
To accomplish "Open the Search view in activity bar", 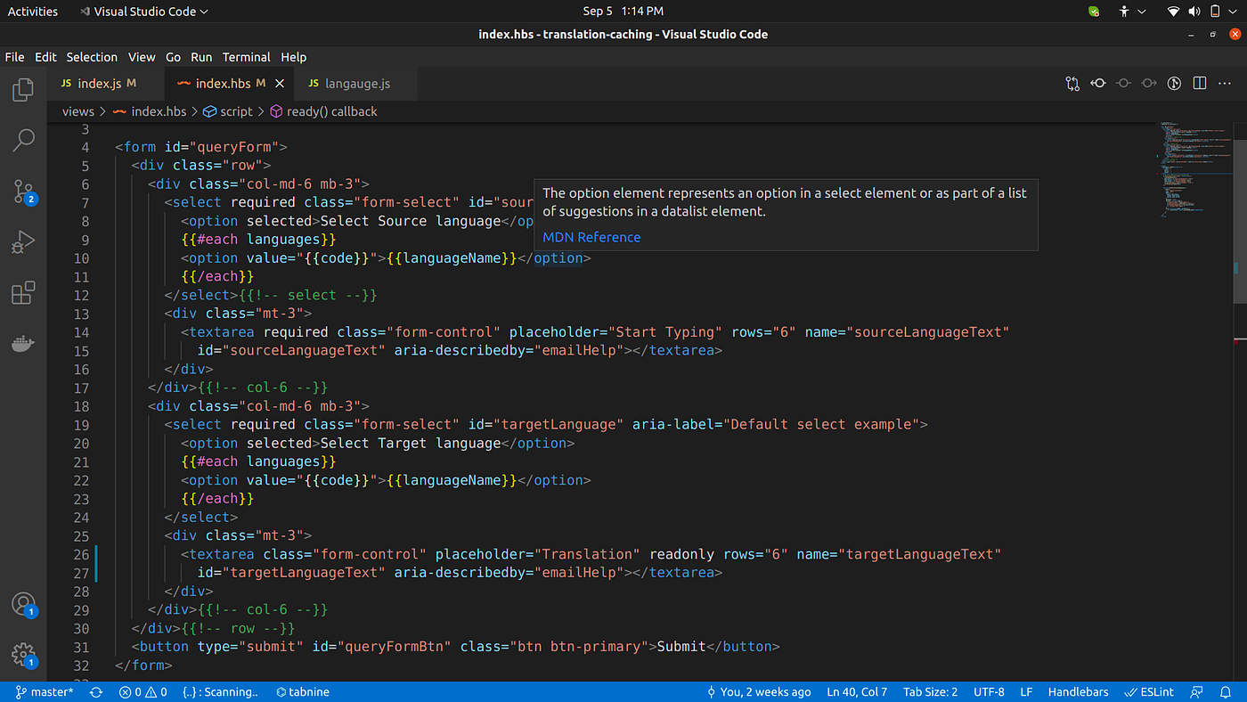I will (x=23, y=140).
